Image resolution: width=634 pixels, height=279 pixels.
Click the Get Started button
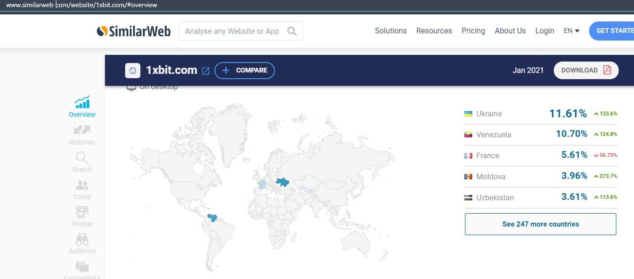[x=612, y=31]
